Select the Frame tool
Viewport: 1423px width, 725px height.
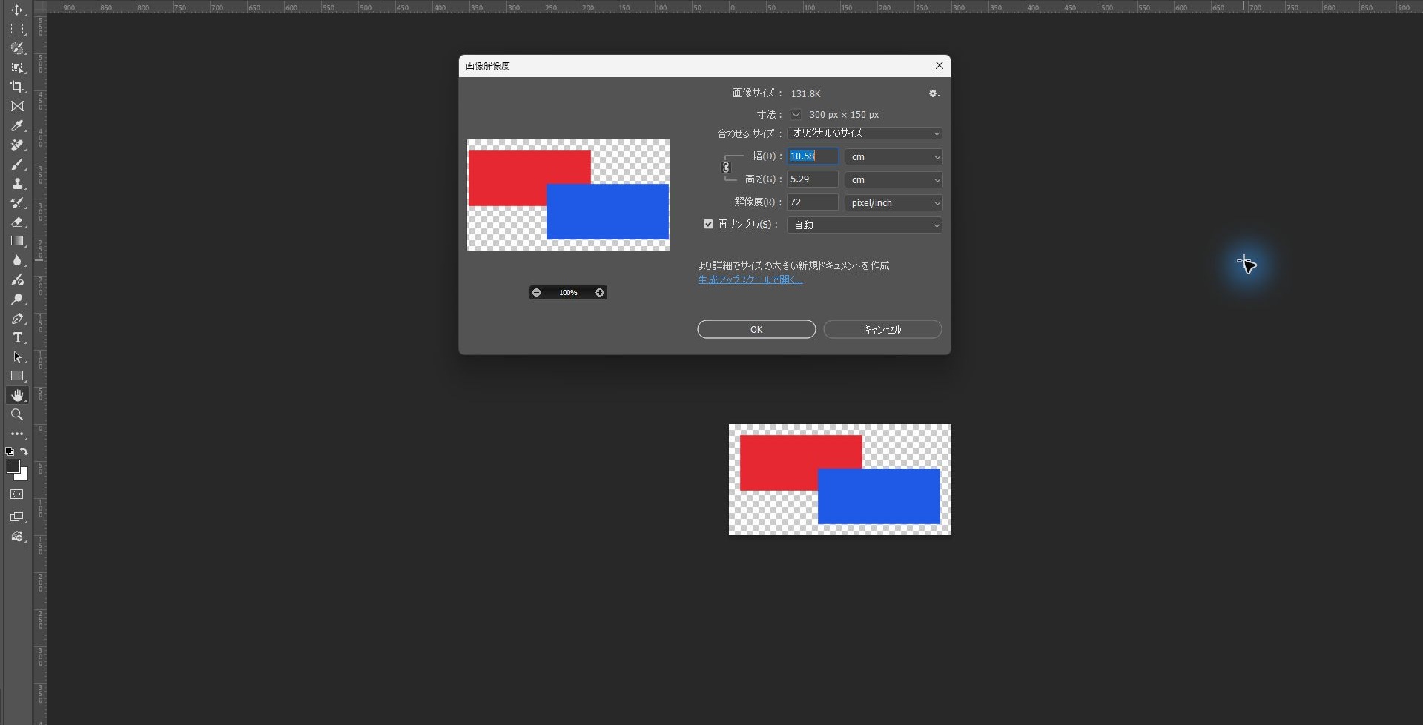[x=17, y=107]
